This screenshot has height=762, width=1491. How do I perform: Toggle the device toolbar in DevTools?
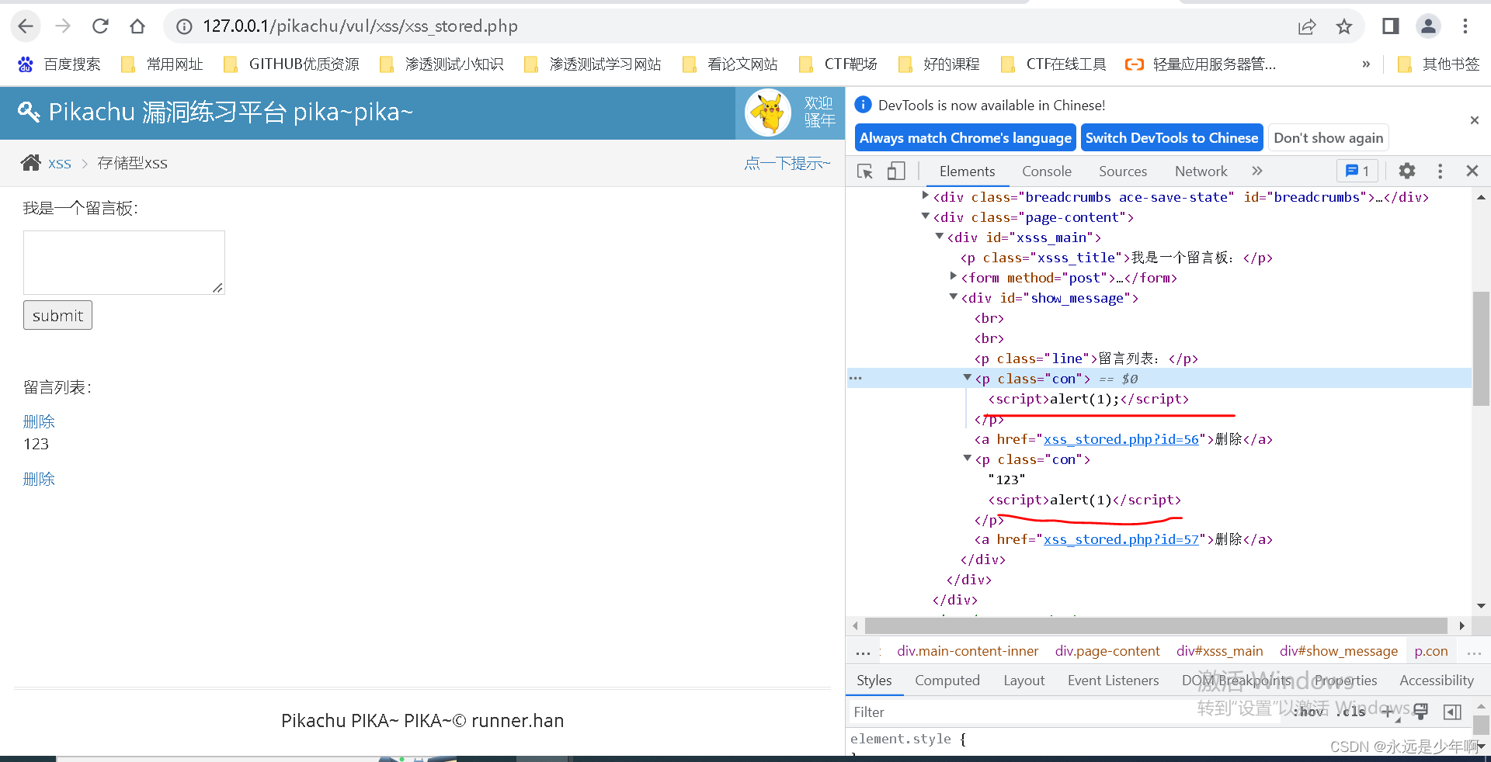pos(896,171)
